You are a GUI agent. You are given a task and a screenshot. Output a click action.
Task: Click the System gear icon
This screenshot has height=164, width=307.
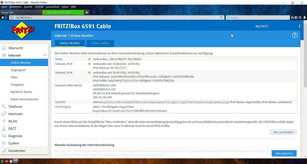4,143
